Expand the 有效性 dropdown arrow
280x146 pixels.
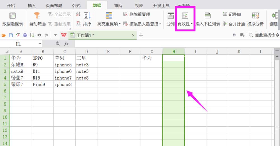(x=192, y=24)
